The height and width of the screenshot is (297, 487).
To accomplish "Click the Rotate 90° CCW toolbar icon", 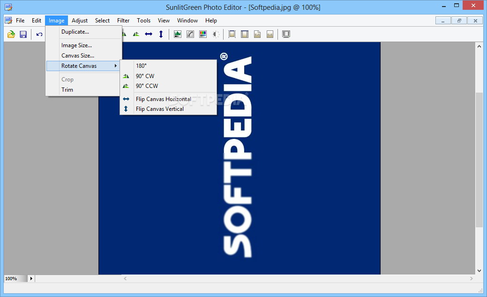I will click(136, 34).
